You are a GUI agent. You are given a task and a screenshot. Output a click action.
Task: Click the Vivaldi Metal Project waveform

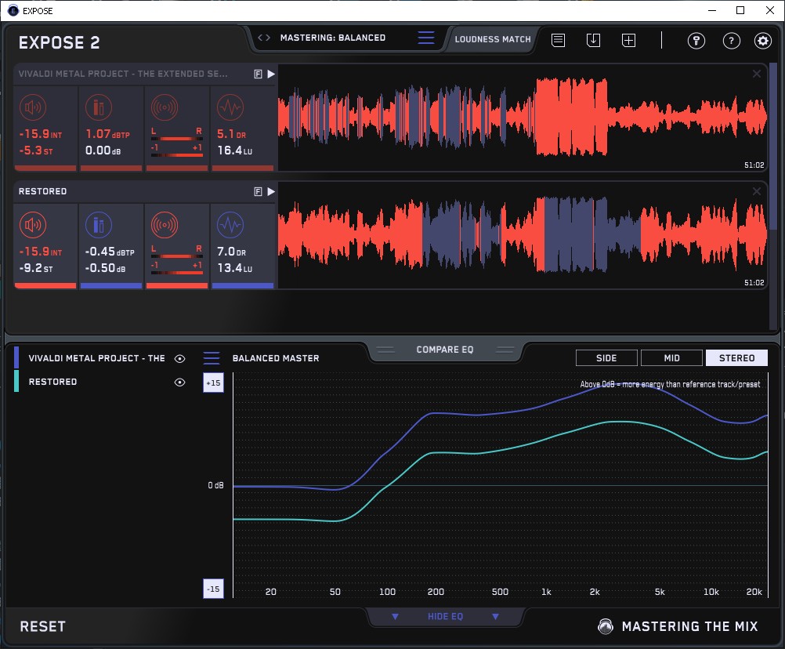(x=523, y=118)
